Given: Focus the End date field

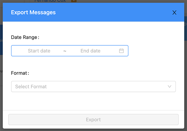Looking at the screenshot, I should pyautogui.click(x=90, y=51).
